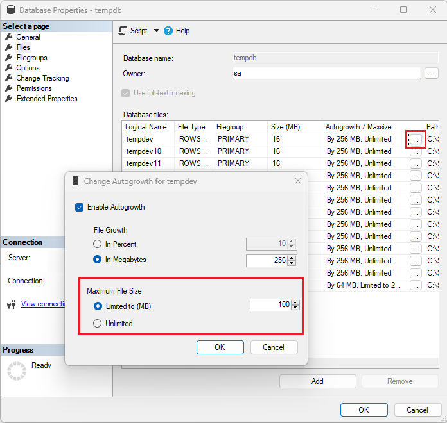Select the Limited to (MB) option
The width and height of the screenshot is (447, 423).
click(98, 306)
